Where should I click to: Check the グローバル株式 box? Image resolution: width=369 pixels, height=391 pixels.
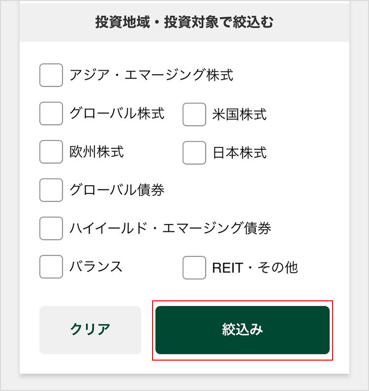[x=51, y=114]
